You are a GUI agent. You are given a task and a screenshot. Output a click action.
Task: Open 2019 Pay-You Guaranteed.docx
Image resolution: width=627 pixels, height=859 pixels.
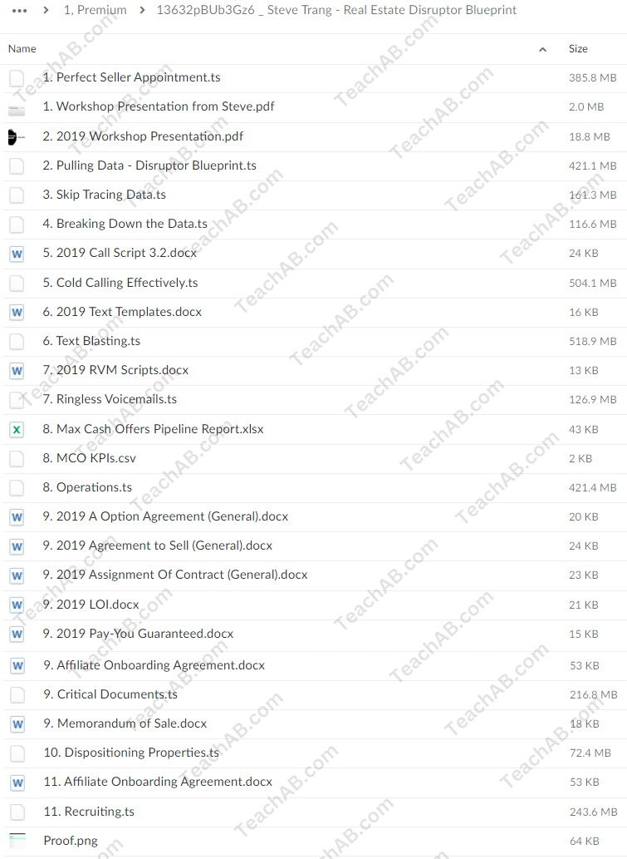pos(138,634)
